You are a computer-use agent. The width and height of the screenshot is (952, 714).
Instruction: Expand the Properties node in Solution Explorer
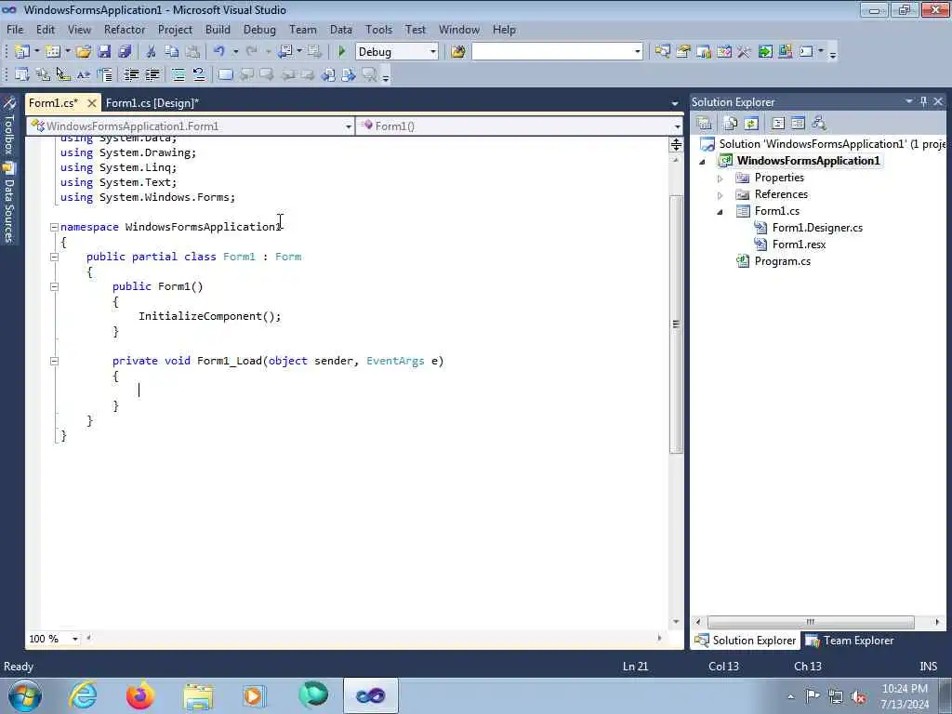click(721, 178)
